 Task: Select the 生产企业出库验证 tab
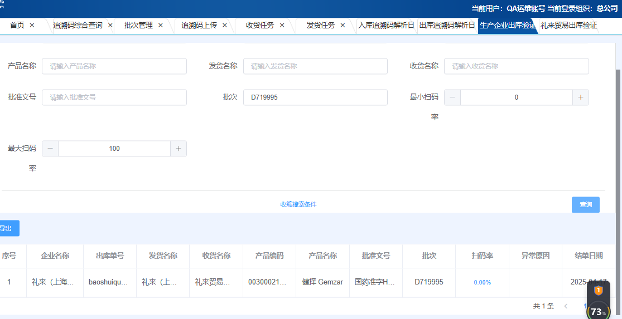[507, 25]
